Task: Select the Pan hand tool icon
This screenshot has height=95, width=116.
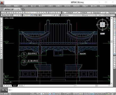Action: [x=37, y=13]
